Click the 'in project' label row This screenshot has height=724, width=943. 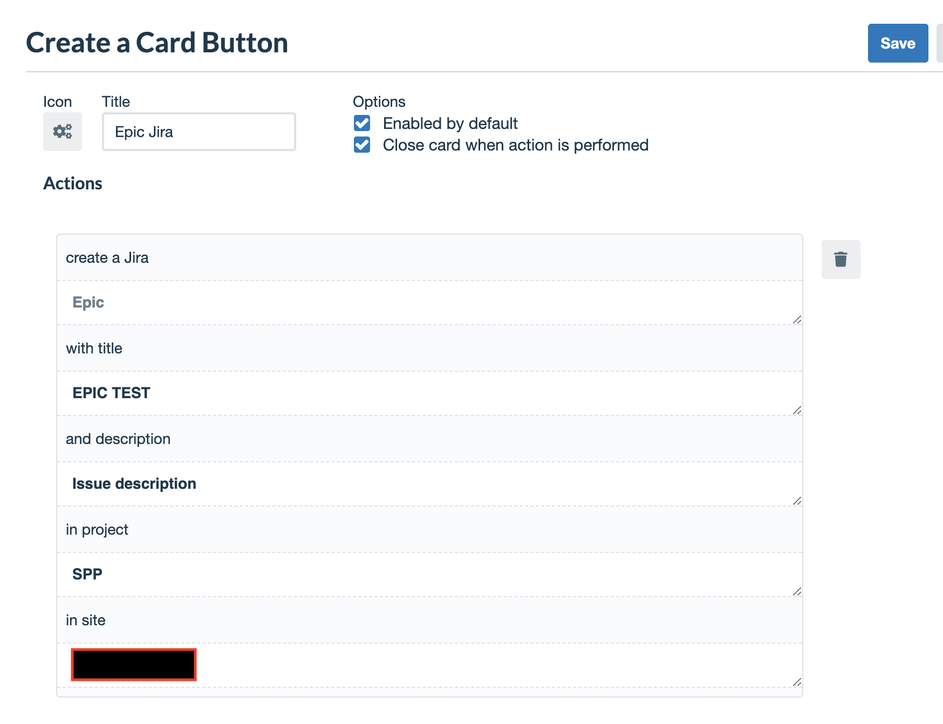pos(429,529)
